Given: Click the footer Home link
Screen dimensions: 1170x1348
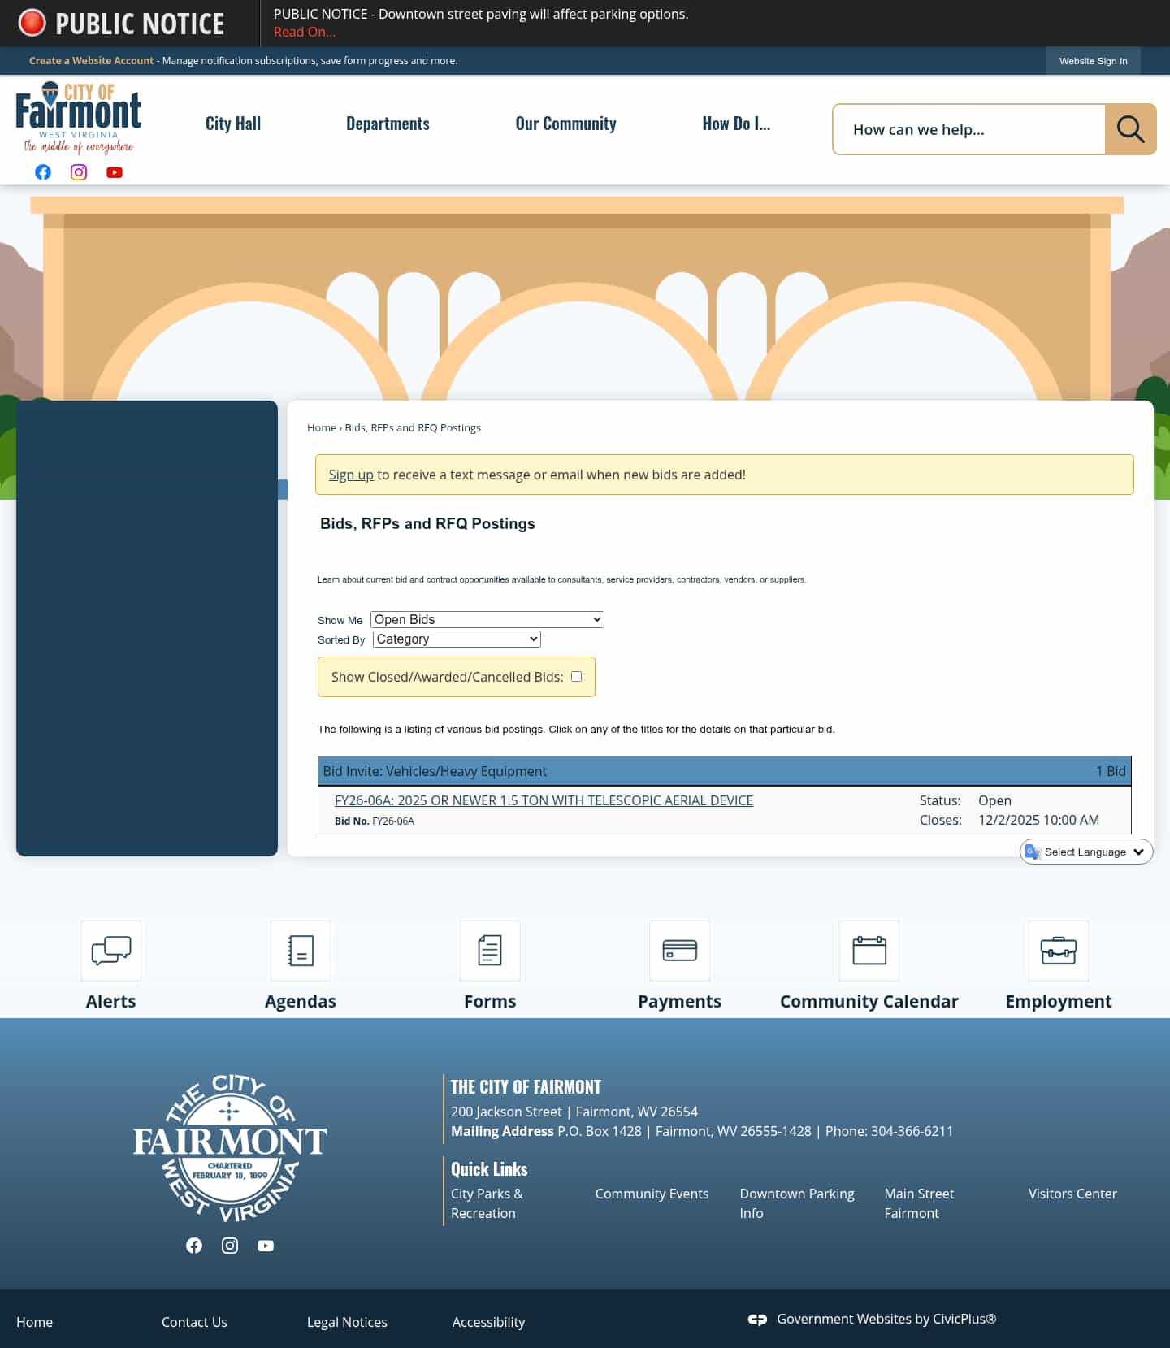Looking at the screenshot, I should (x=34, y=1322).
